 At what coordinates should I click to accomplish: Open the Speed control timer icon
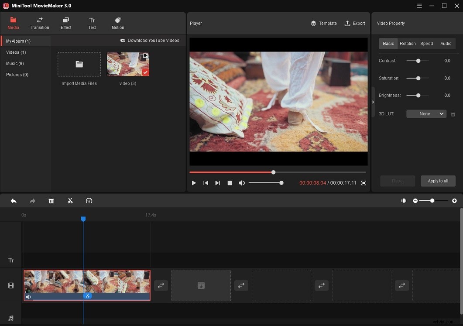tap(89, 200)
